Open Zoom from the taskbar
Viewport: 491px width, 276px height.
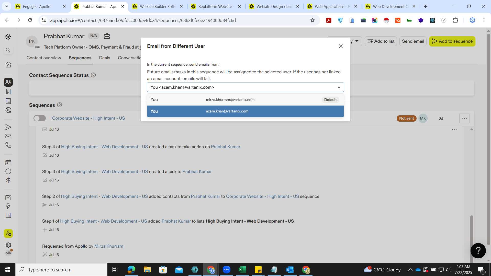[226, 270]
